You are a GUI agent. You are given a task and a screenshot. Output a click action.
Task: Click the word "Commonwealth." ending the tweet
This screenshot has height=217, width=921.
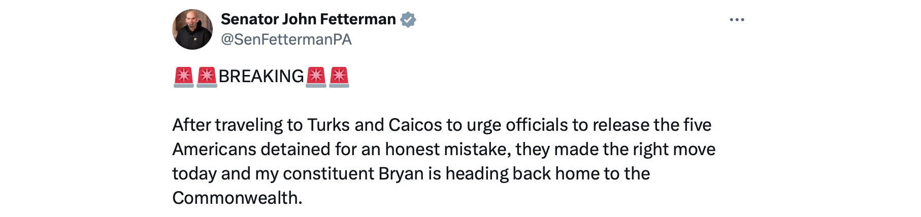click(x=237, y=198)
